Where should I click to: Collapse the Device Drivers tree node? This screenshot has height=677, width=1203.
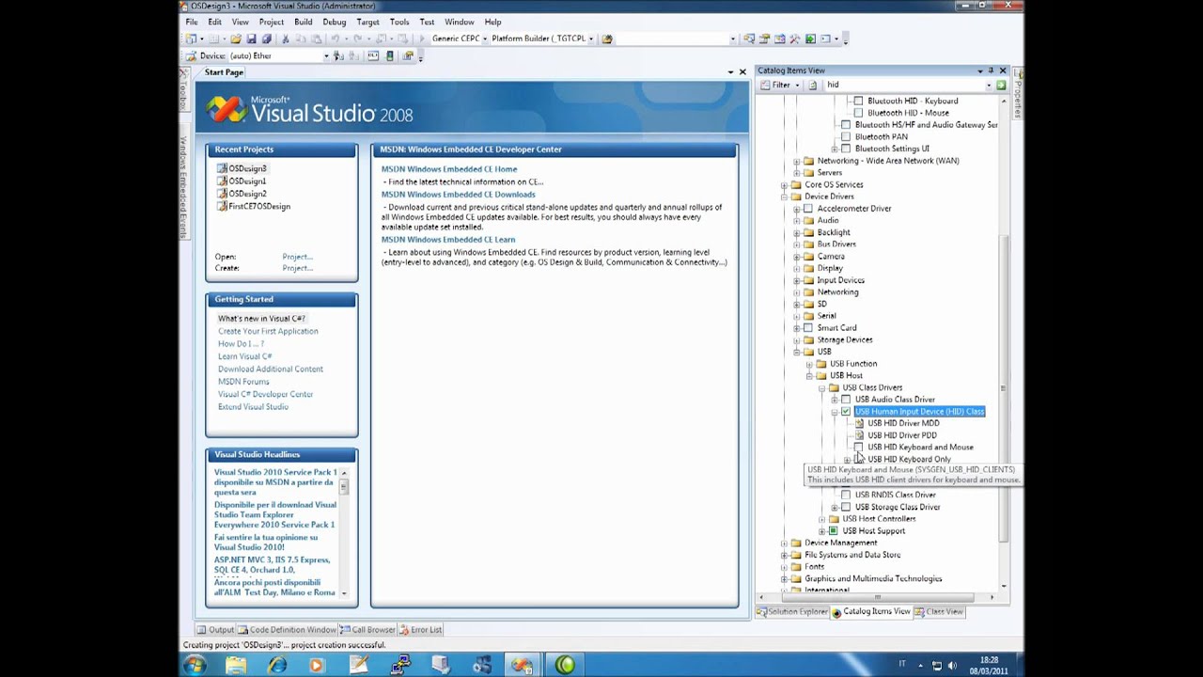pyautogui.click(x=784, y=197)
